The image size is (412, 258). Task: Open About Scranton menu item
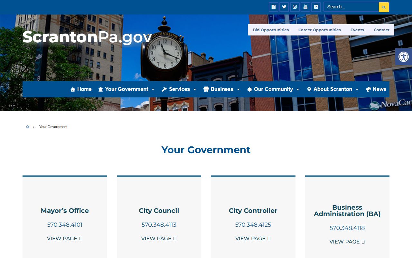point(333,89)
